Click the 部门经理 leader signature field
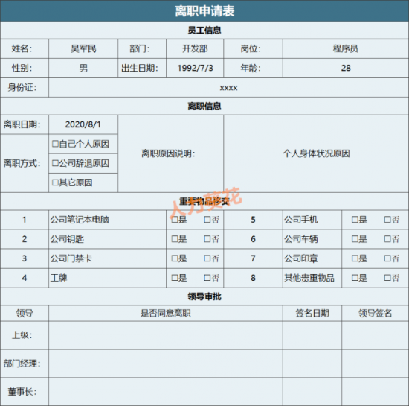 click(376, 364)
